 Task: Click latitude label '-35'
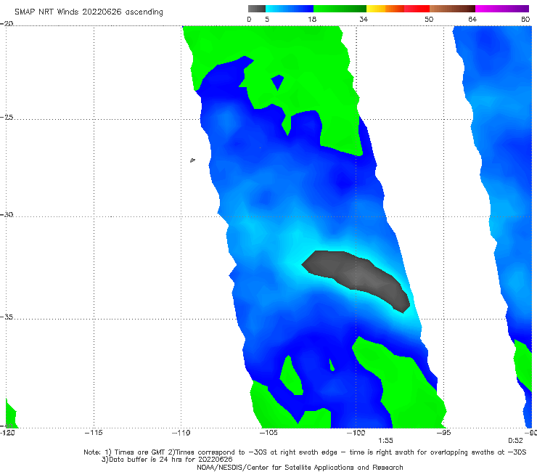(x=7, y=317)
